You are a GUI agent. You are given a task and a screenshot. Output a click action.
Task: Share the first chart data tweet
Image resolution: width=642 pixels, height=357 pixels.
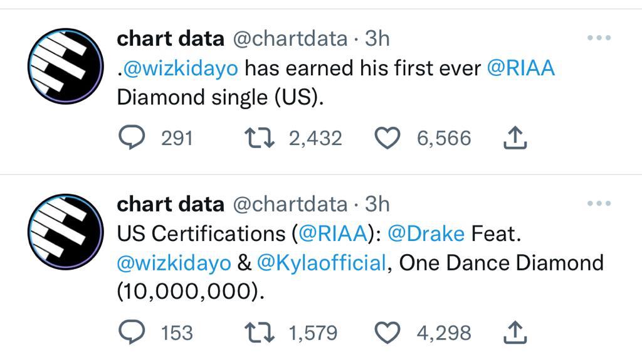(515, 137)
